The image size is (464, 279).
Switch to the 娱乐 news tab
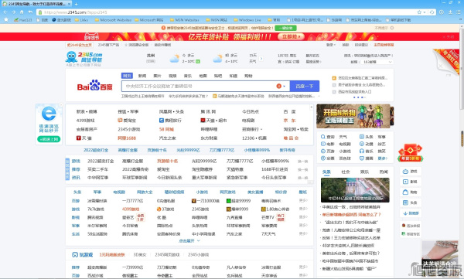point(364,172)
